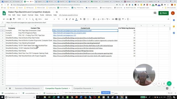Open the free-standing-bookshelf link
The width and height of the screenshot is (177, 99).
click(76, 43)
